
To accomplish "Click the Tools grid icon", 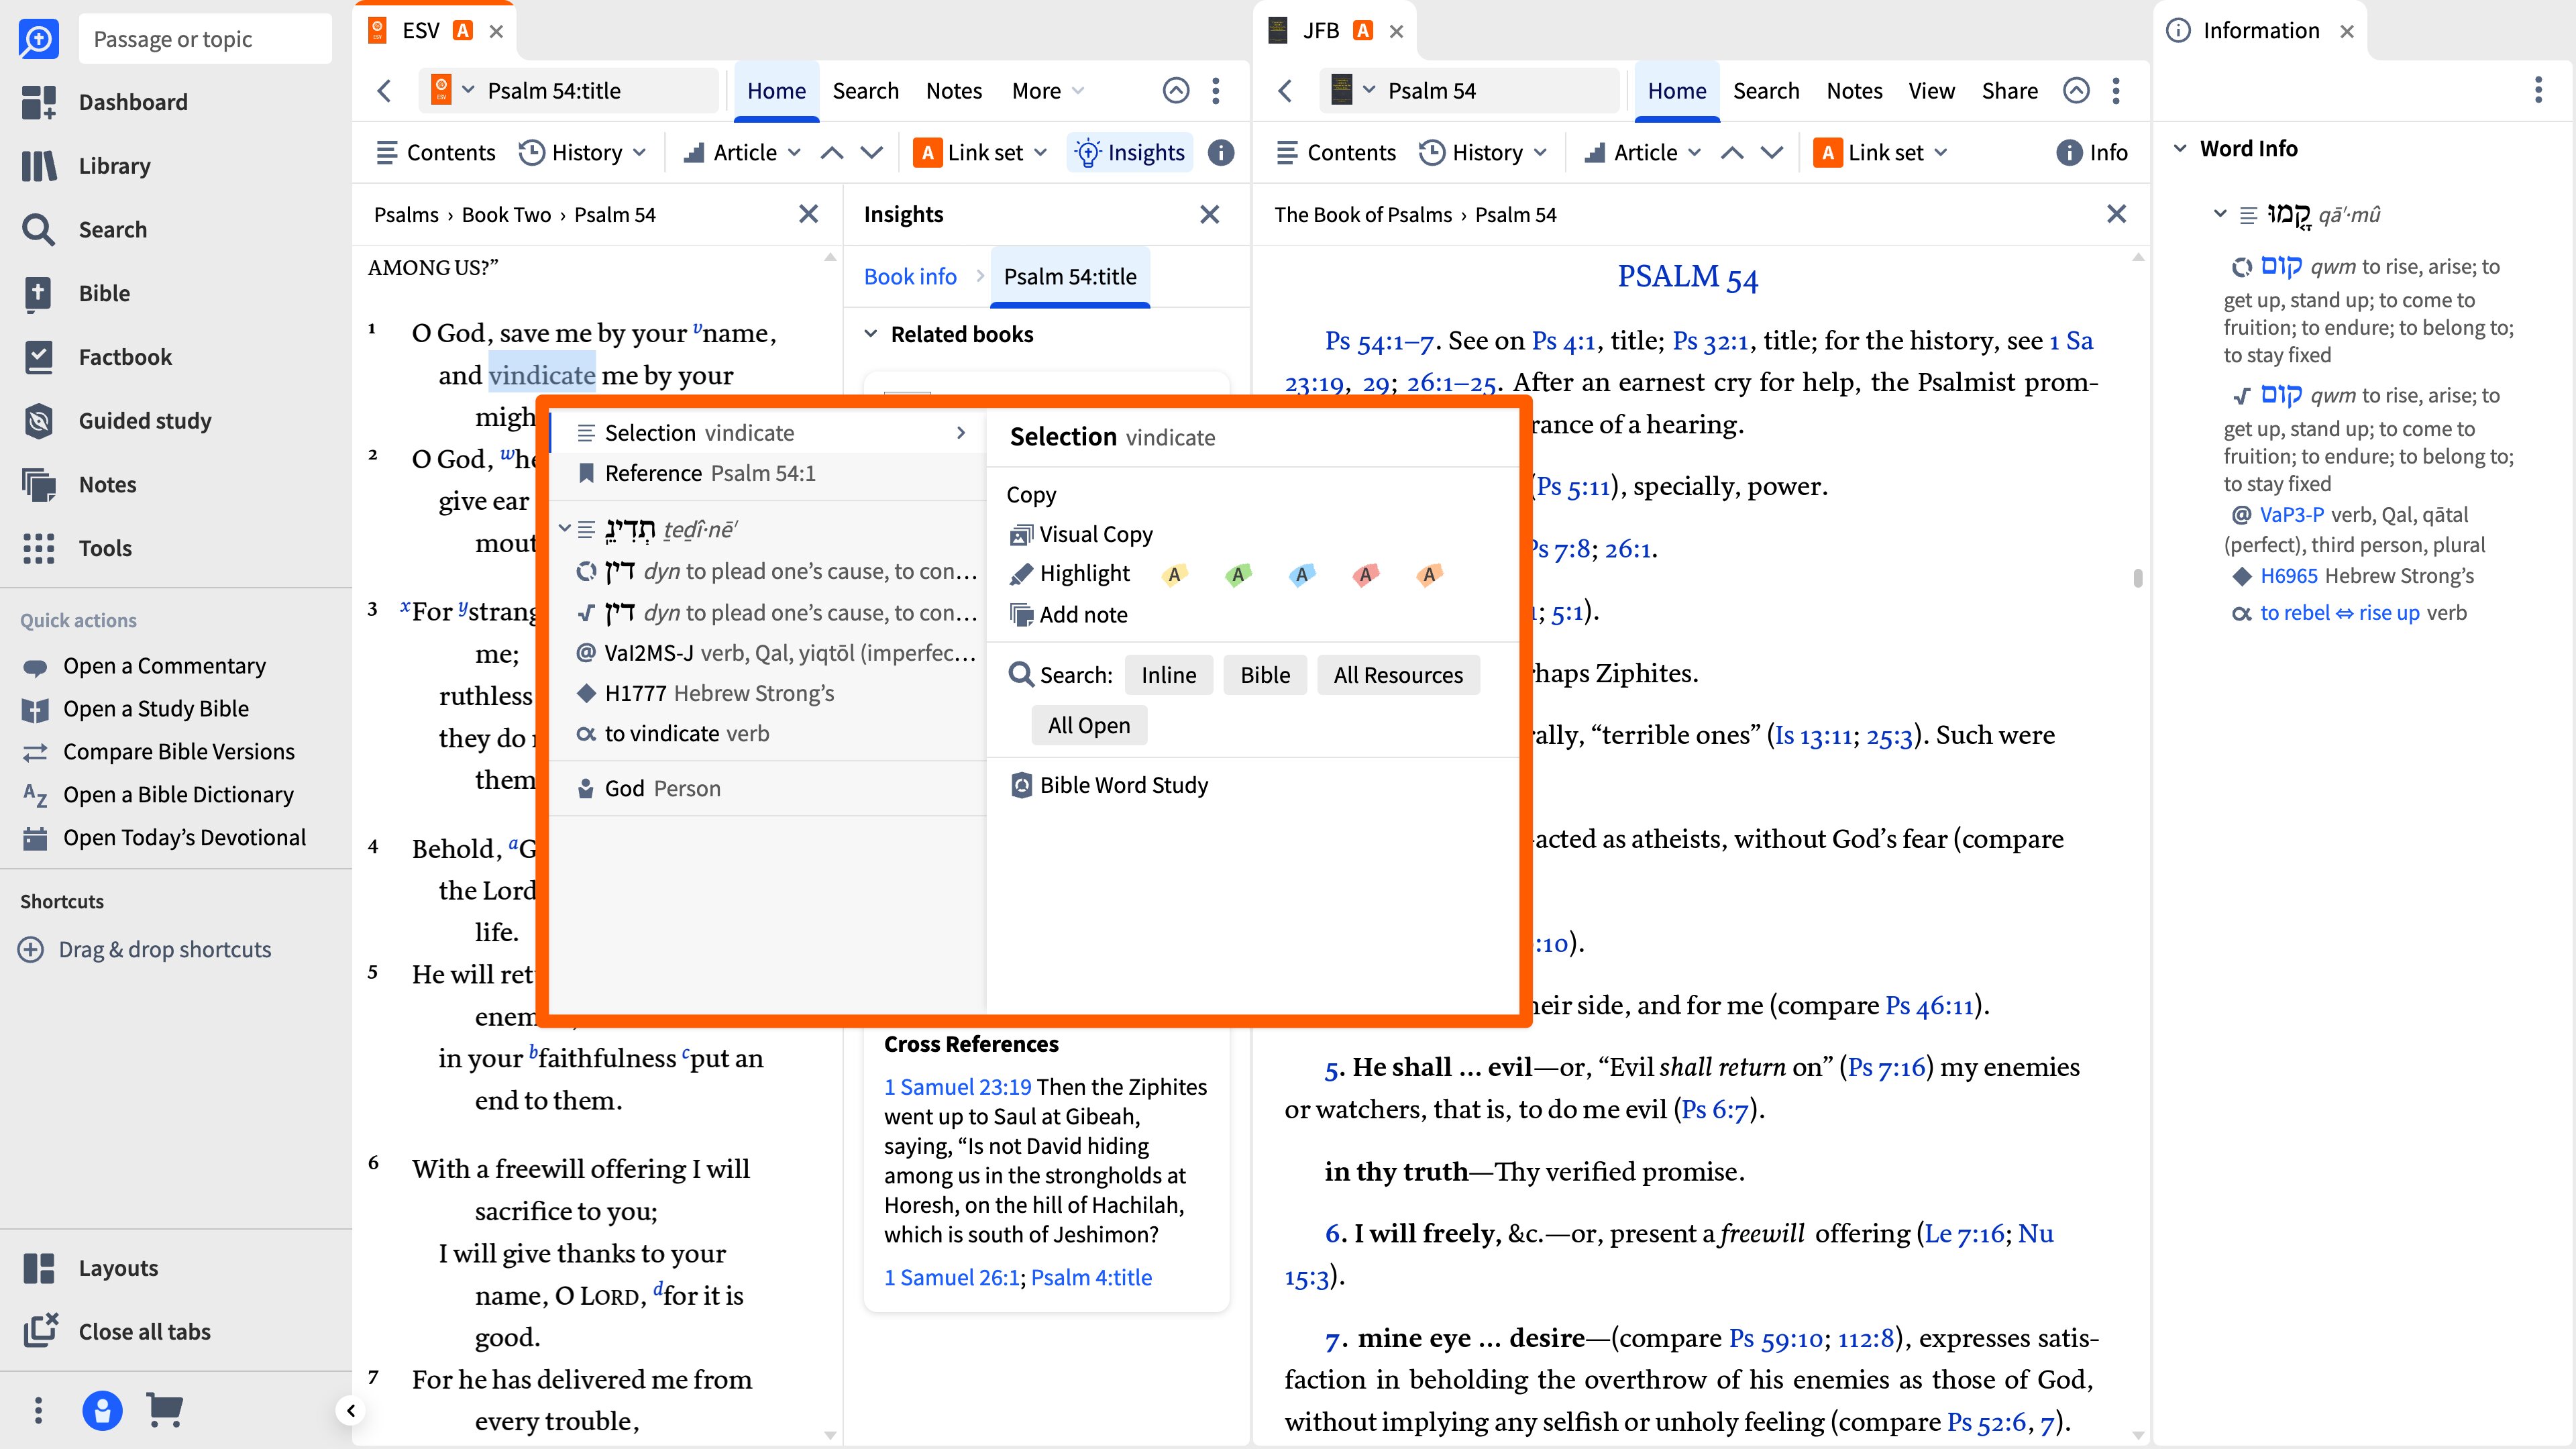I will coord(38,548).
